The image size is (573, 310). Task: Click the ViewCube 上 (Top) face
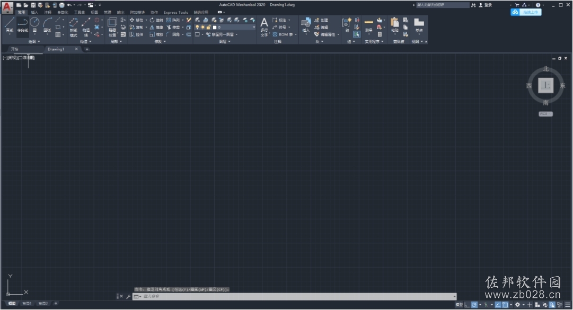coord(545,85)
